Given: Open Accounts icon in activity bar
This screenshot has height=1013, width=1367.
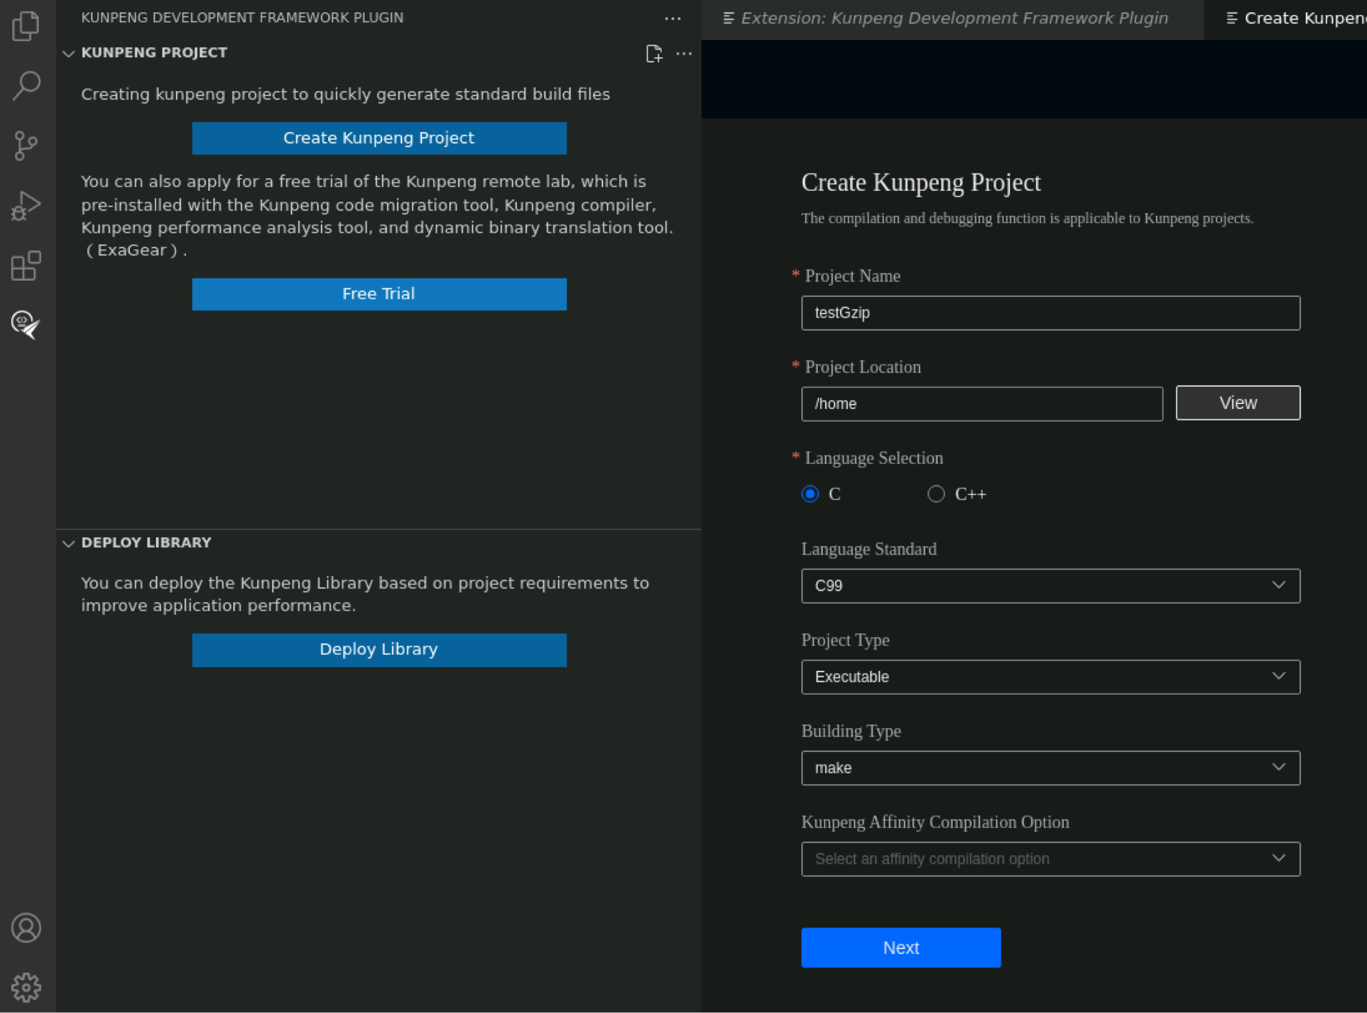Looking at the screenshot, I should [x=27, y=928].
